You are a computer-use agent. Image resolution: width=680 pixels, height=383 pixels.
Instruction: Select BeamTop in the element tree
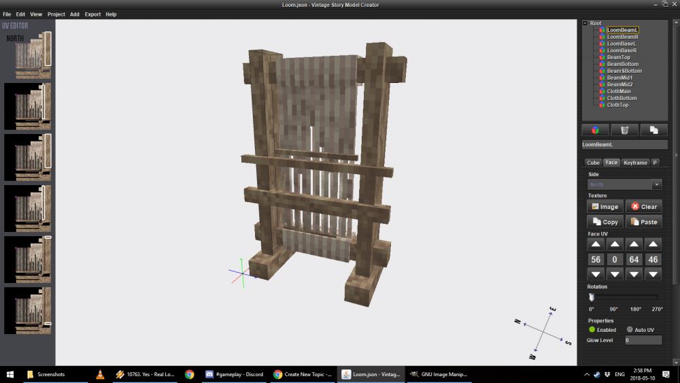[x=618, y=57]
